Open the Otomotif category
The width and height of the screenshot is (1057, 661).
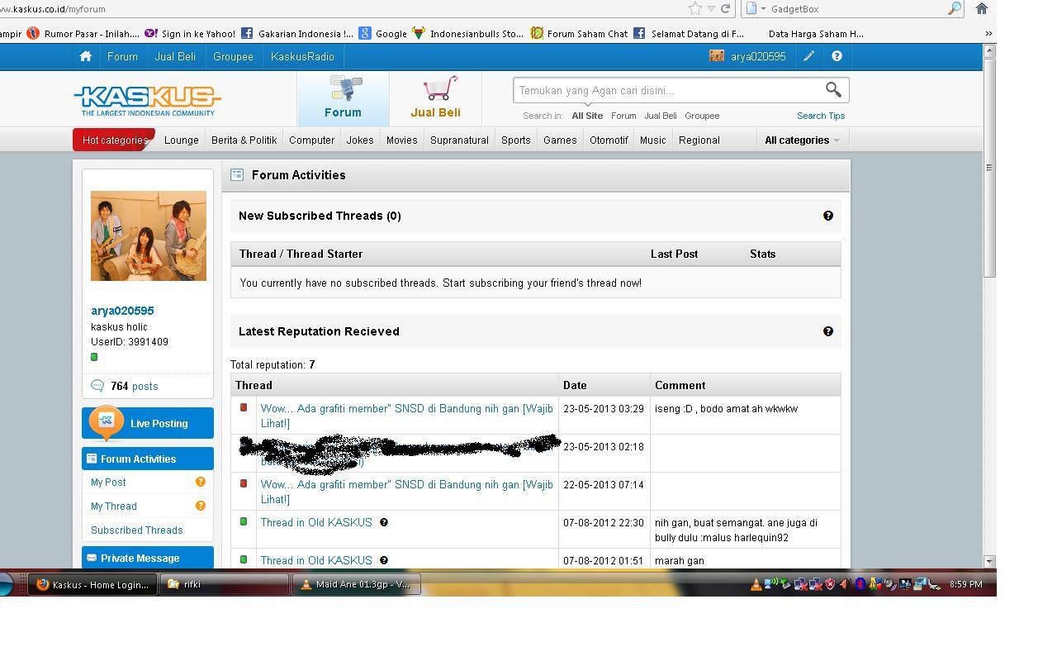tap(609, 140)
